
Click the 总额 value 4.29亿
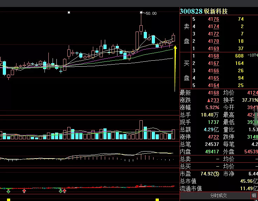pyautogui.click(x=211, y=129)
